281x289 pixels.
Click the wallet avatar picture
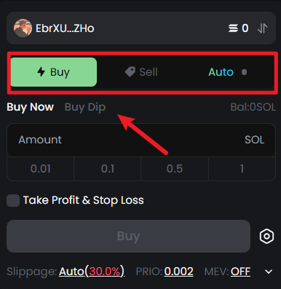tap(23, 28)
